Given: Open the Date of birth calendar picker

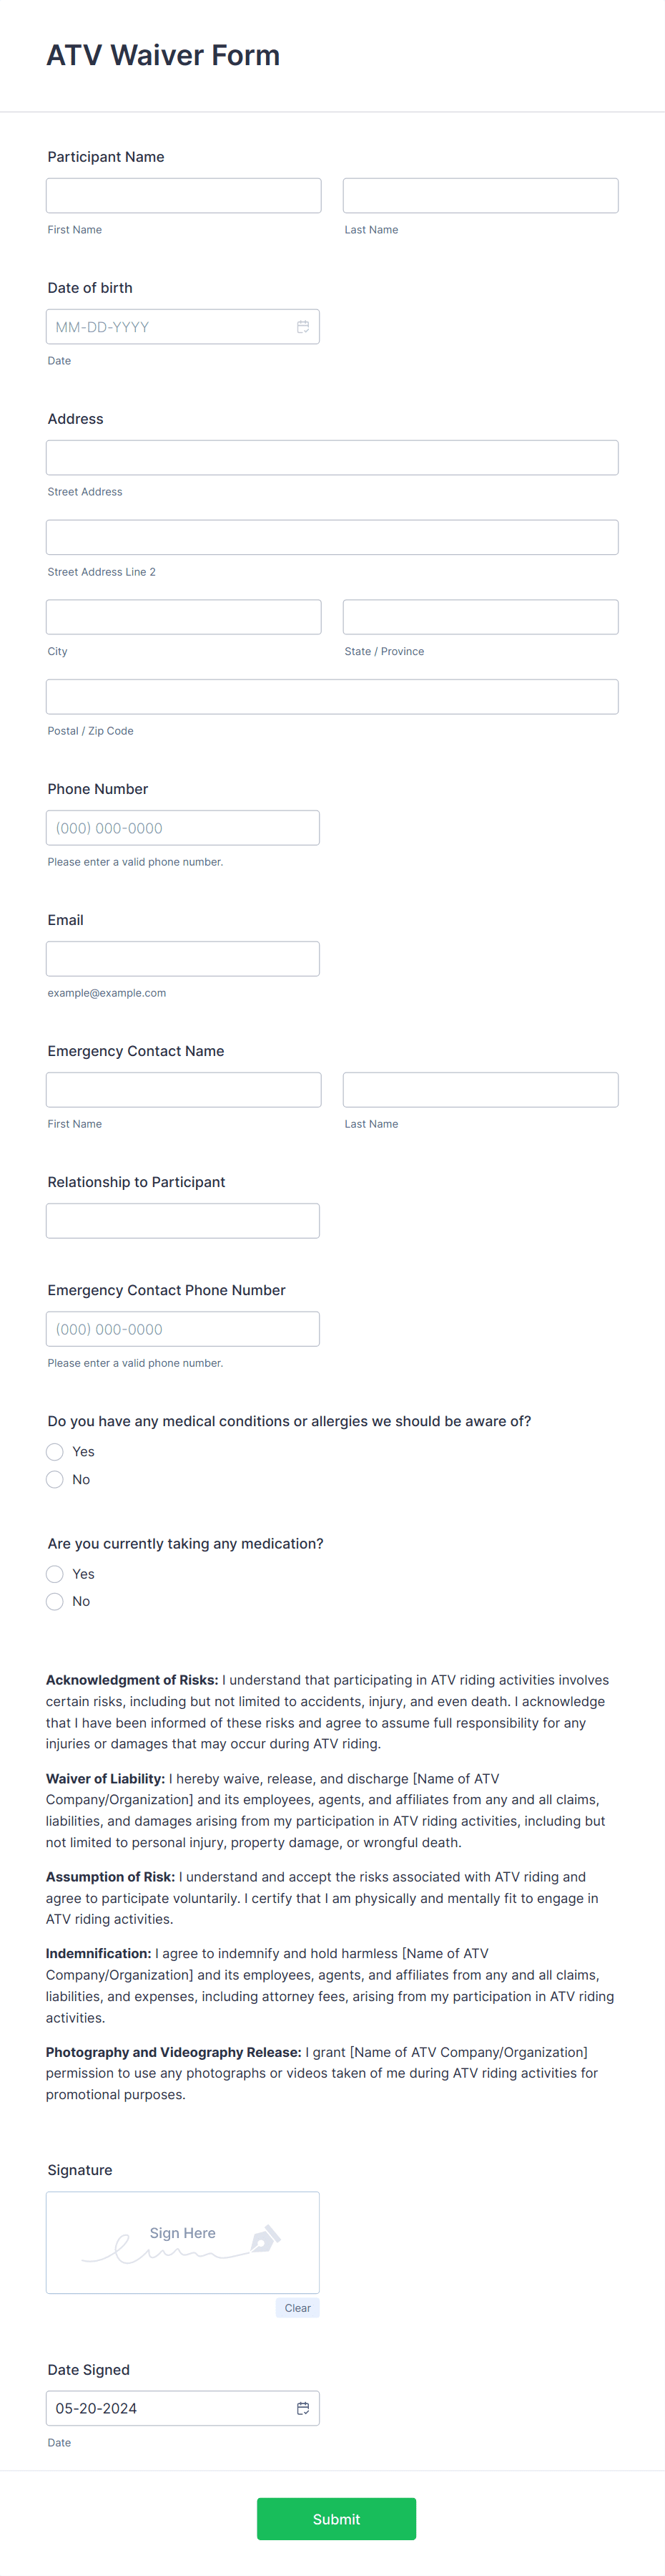Looking at the screenshot, I should point(302,326).
